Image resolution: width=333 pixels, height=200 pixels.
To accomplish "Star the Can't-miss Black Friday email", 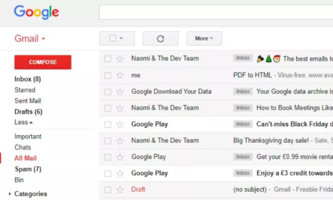I will 120,124.
